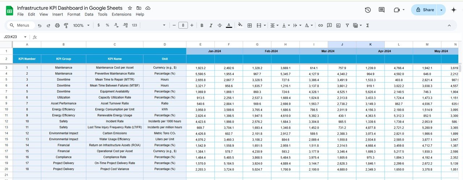The image size is (463, 180).
Task: Open the Data menu
Action: click(89, 14)
